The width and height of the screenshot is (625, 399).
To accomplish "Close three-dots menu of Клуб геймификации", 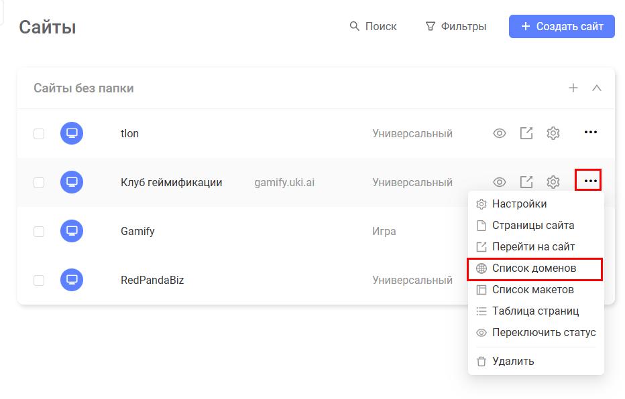I will pyautogui.click(x=588, y=181).
